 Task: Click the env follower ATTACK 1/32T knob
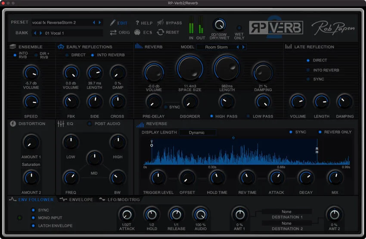click(x=127, y=214)
